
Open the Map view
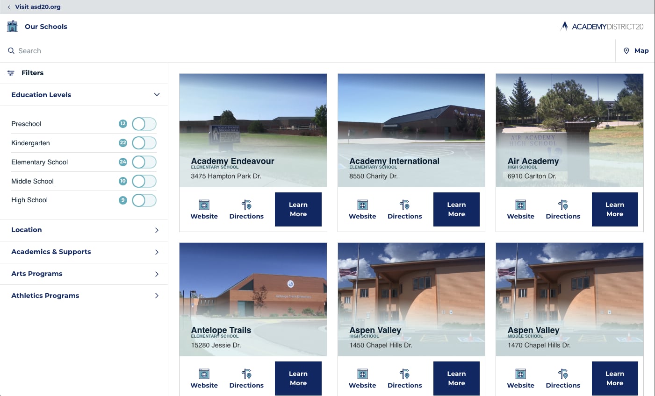635,50
